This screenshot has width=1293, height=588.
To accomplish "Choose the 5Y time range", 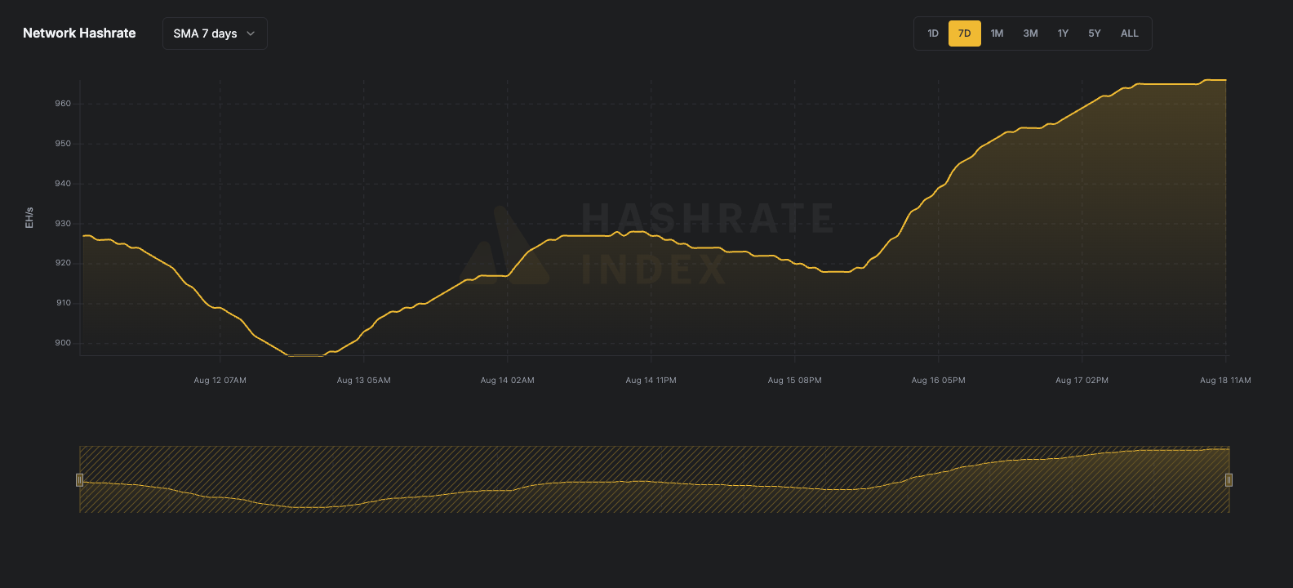I will 1095,33.
